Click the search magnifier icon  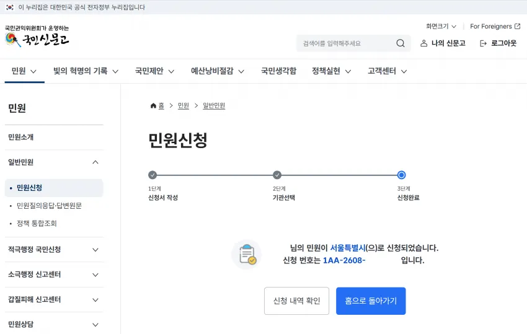(x=401, y=43)
